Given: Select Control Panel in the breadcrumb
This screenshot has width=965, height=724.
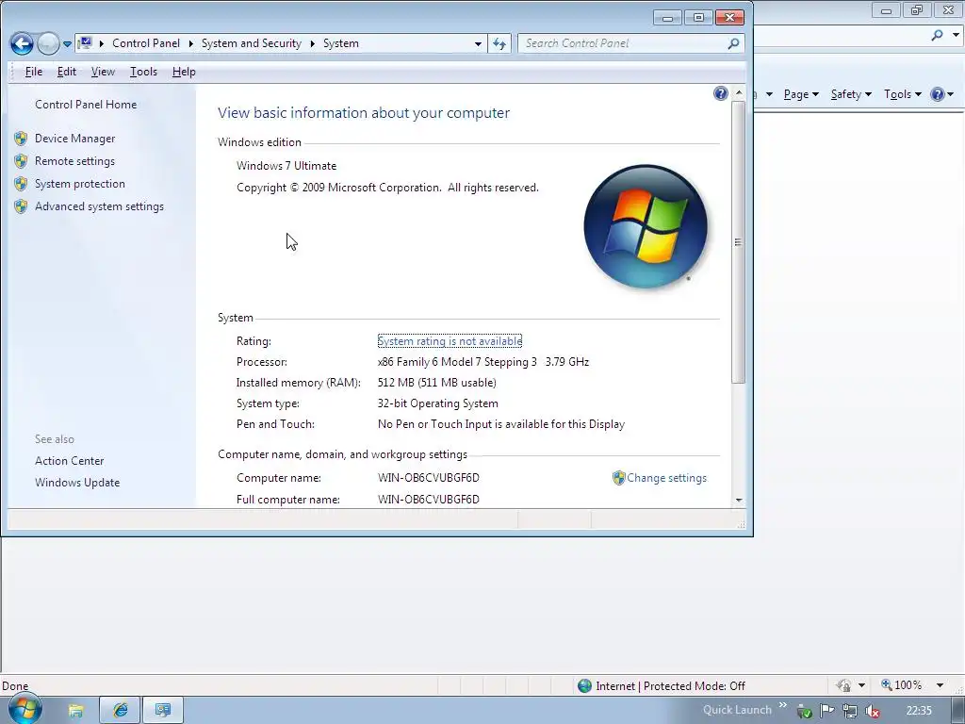Looking at the screenshot, I should click(146, 43).
